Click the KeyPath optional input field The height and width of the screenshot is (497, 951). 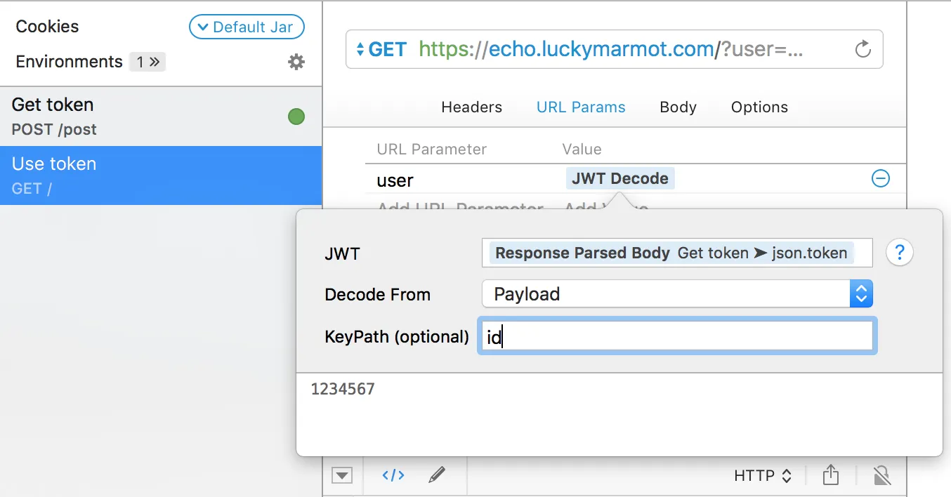676,336
